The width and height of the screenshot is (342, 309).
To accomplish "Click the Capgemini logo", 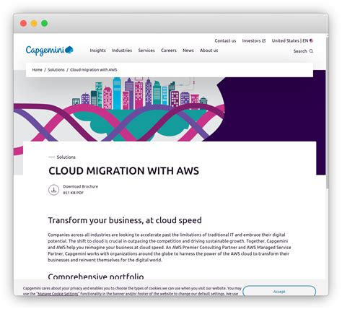I will click(x=50, y=51).
